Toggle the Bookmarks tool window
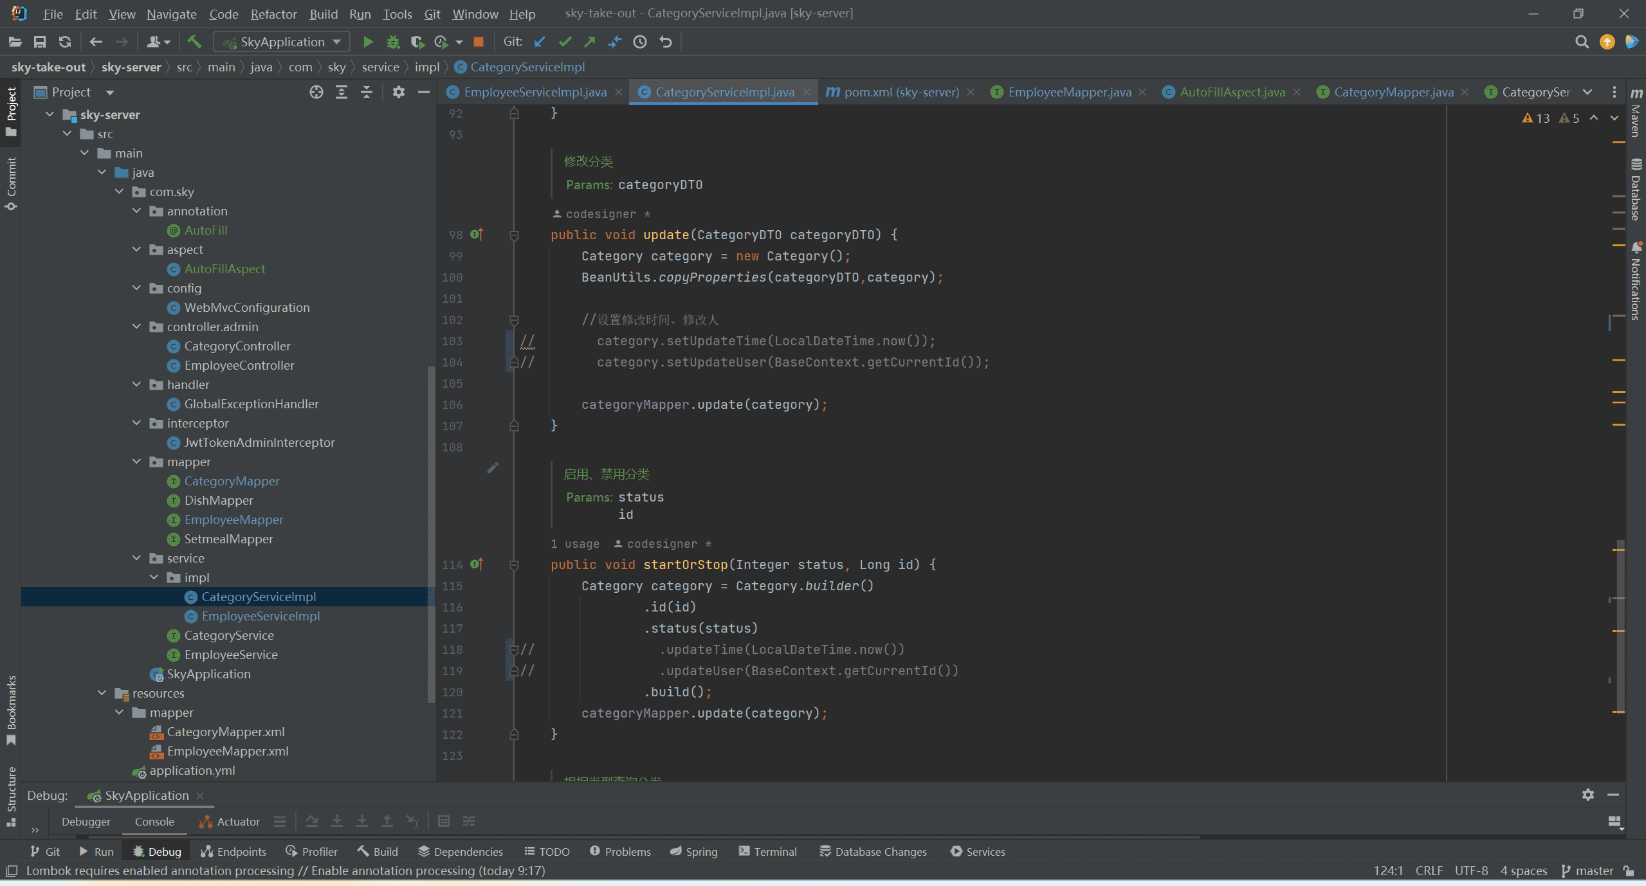 tap(11, 710)
